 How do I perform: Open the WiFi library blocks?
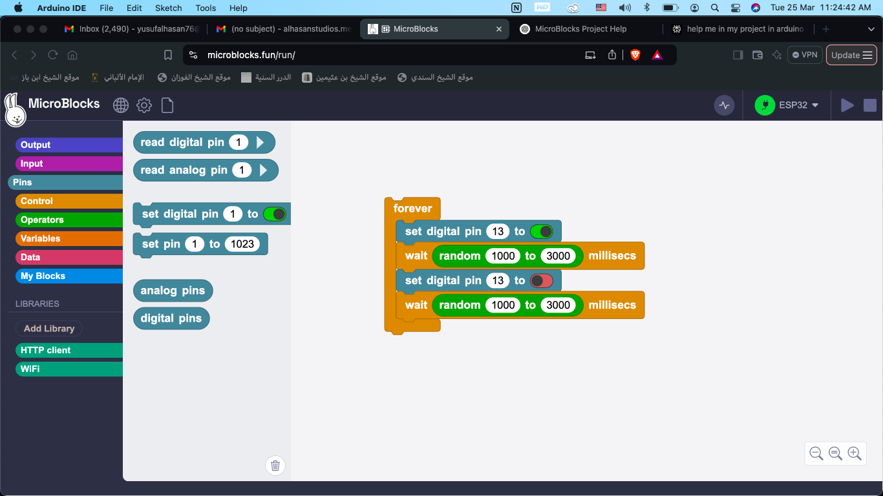click(x=69, y=369)
